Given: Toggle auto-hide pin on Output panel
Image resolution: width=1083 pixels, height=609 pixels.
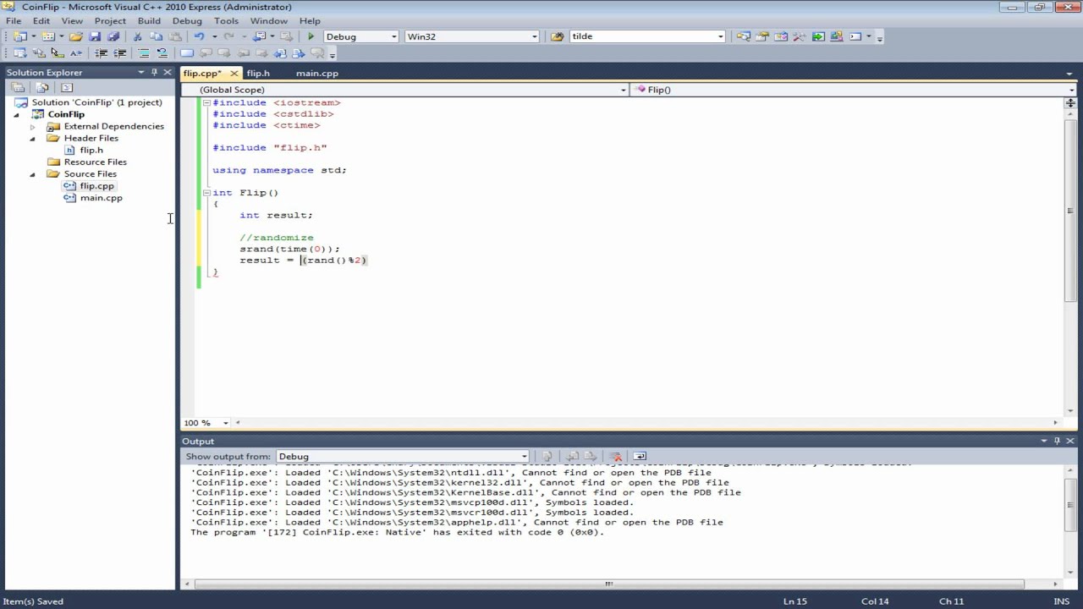Looking at the screenshot, I should click(1057, 441).
